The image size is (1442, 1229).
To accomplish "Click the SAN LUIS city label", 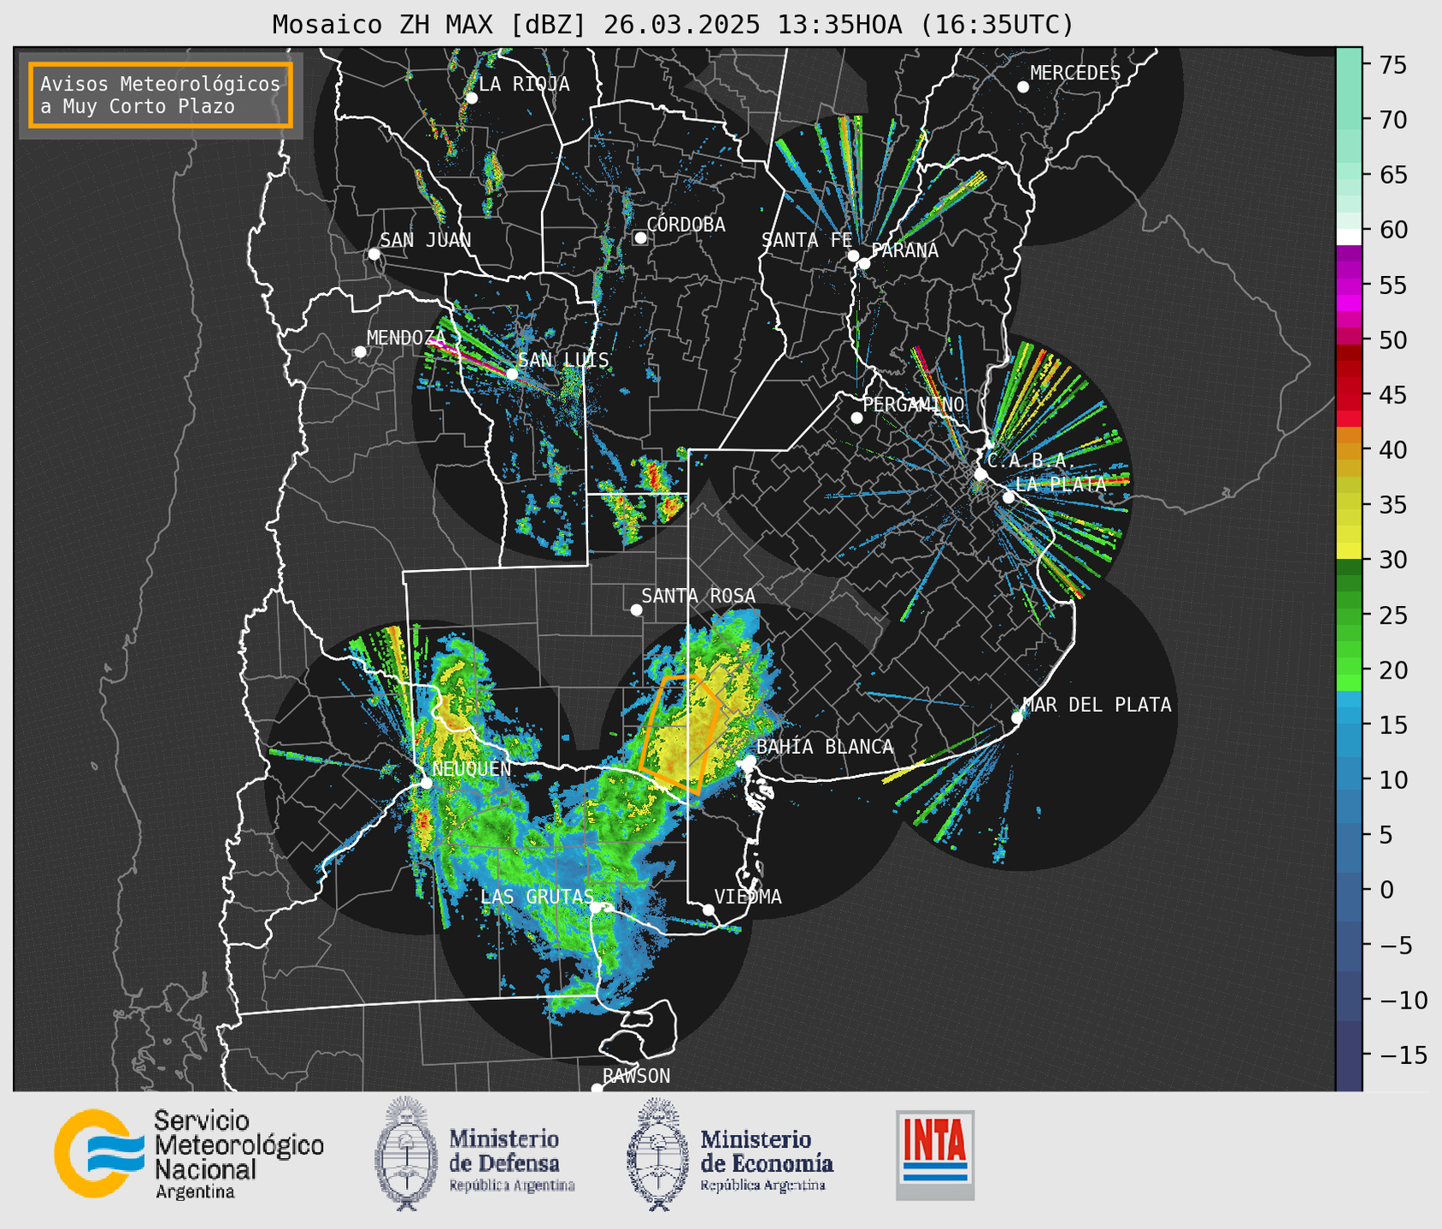I will pyautogui.click(x=563, y=360).
